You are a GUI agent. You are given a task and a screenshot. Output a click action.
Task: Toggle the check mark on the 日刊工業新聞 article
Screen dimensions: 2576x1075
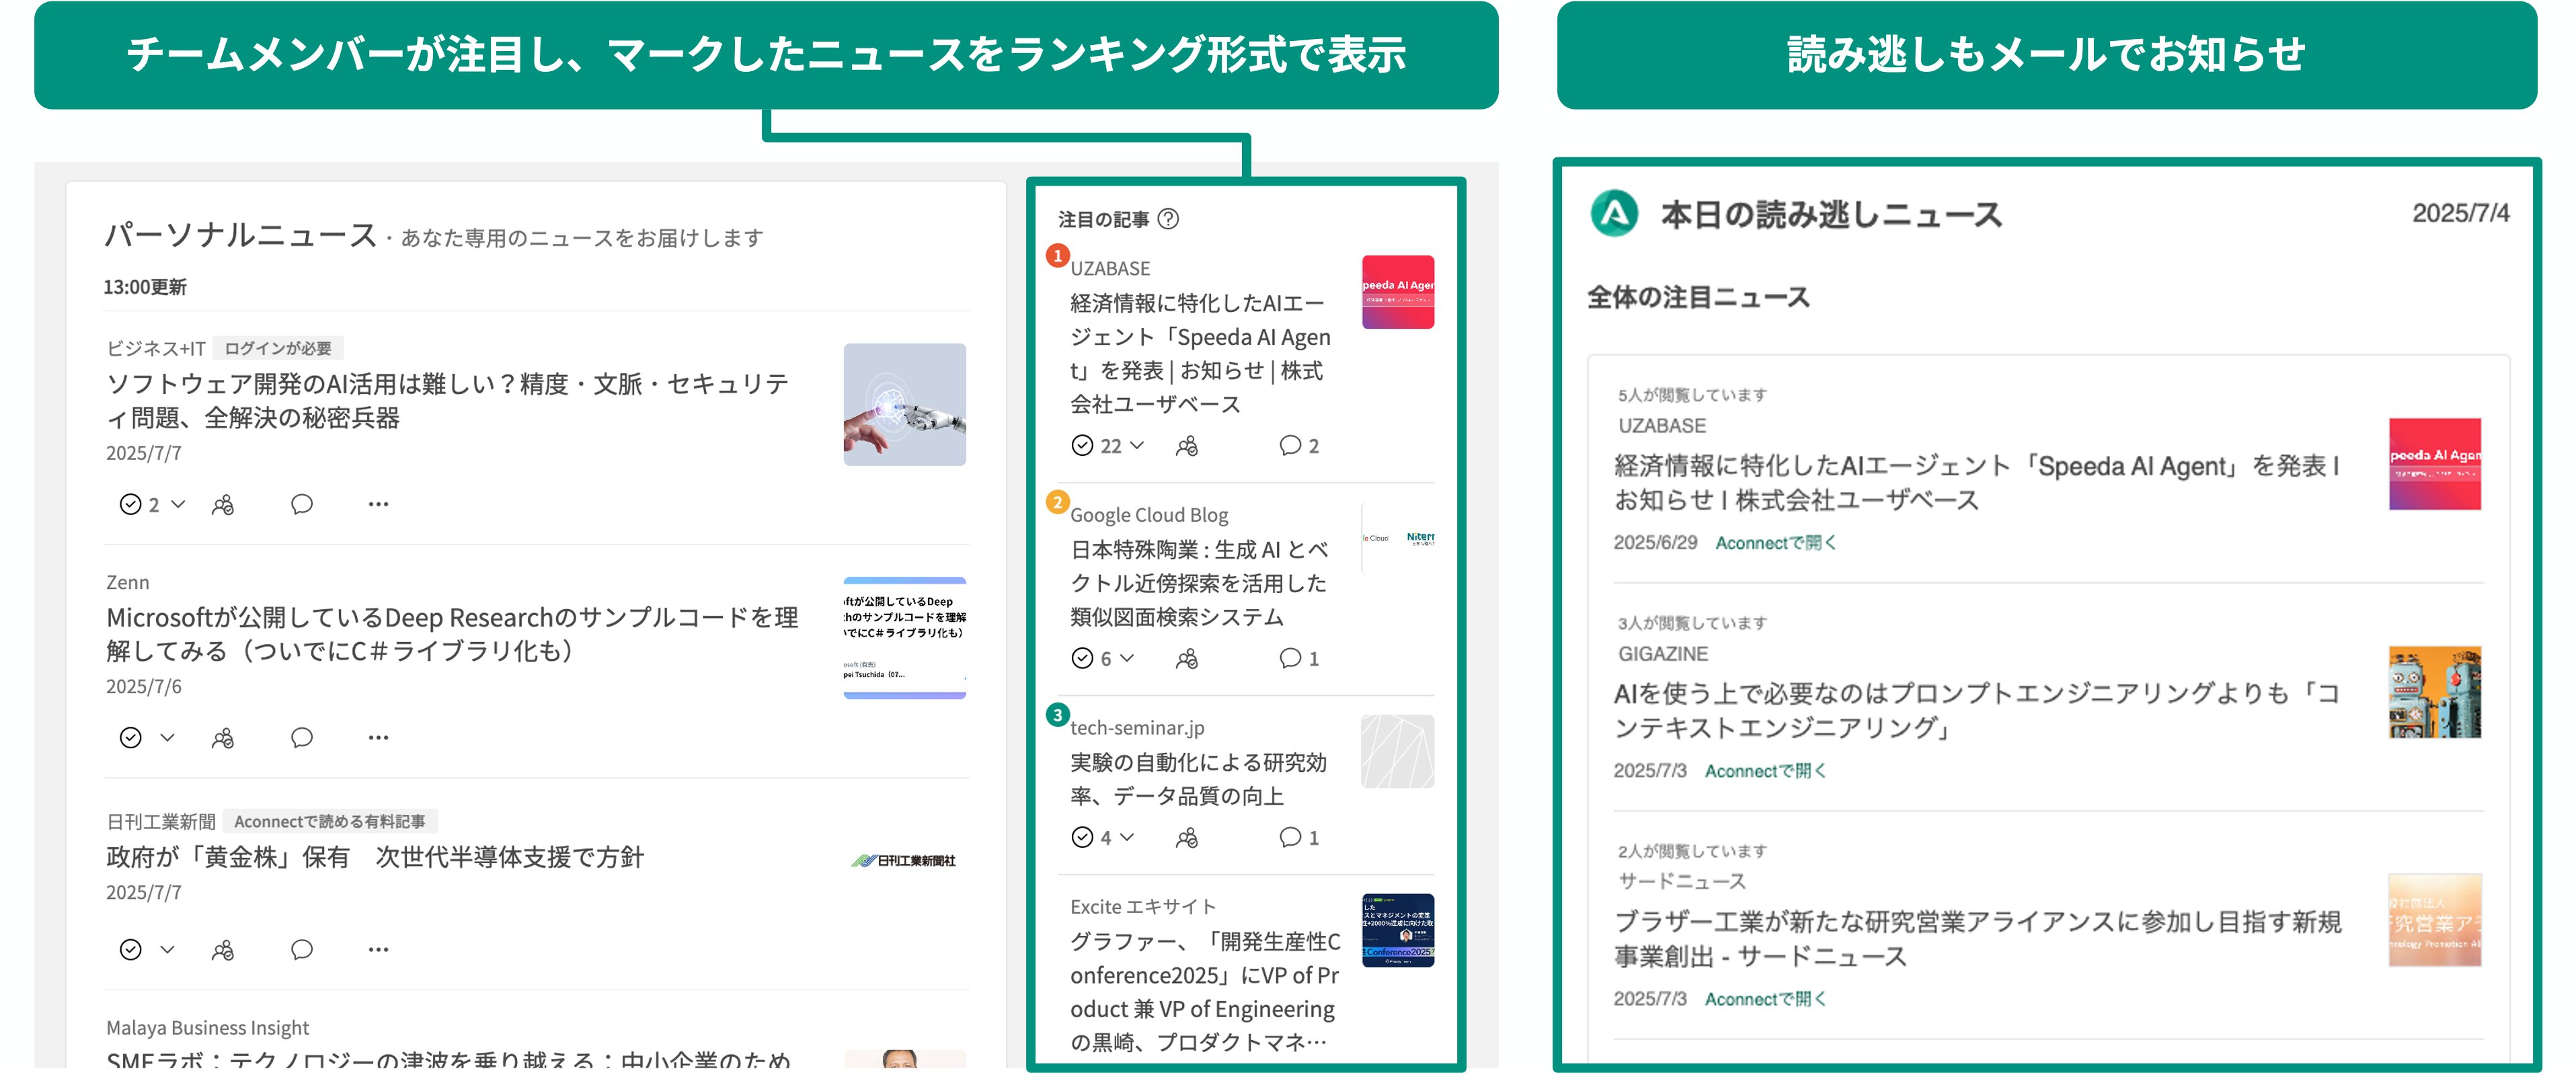130,949
